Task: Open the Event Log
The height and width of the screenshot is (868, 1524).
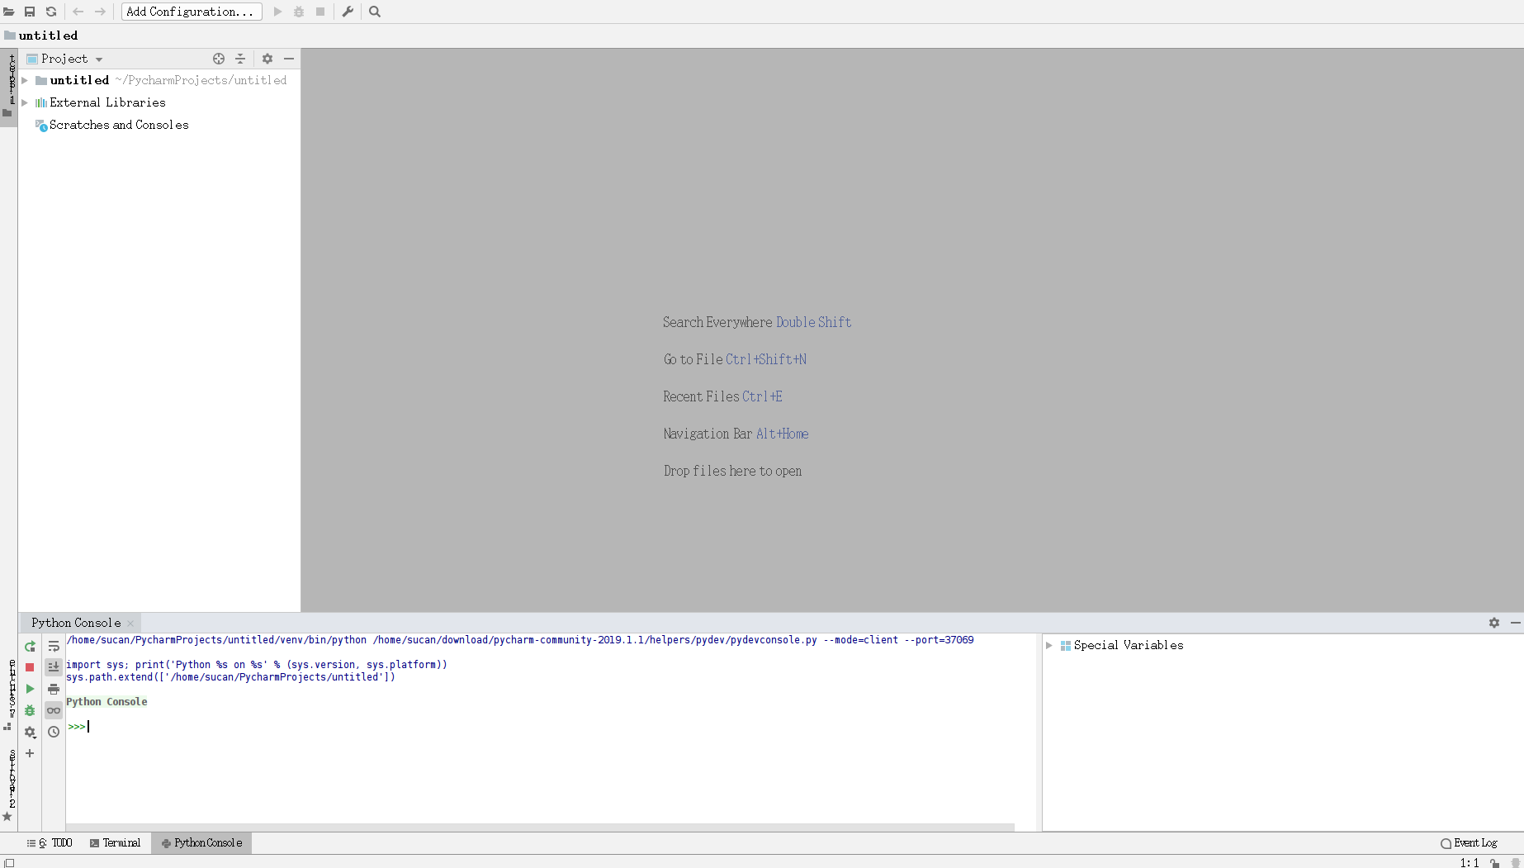Action: [1469, 843]
